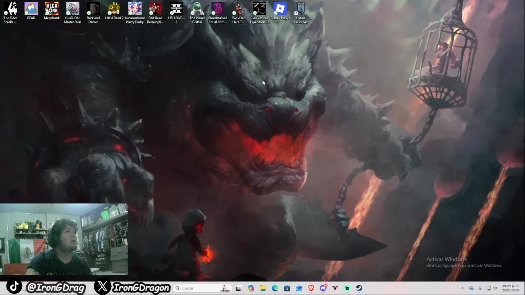Expand the hidden system tray icons

coord(463,288)
